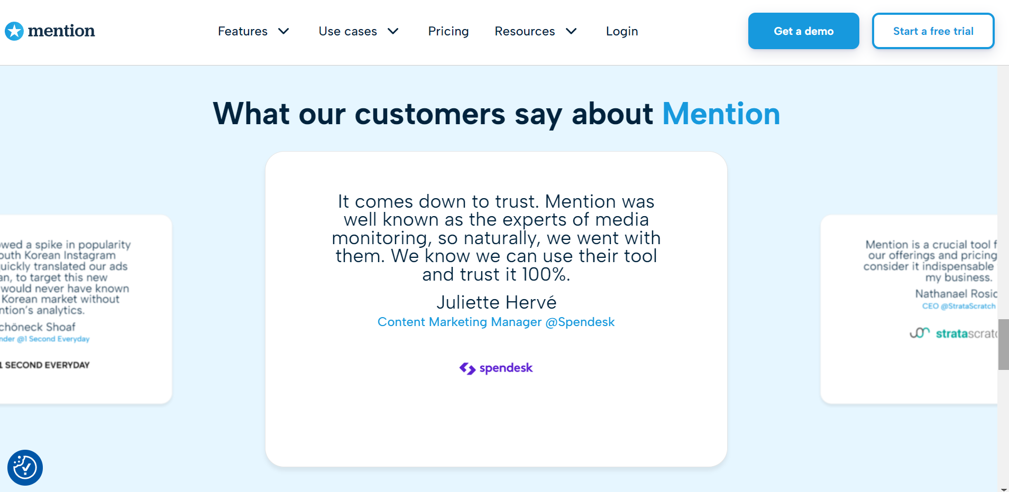Expand the chevron next to Use cases

[393, 31]
